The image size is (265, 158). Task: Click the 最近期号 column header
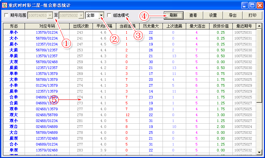pos(244,26)
